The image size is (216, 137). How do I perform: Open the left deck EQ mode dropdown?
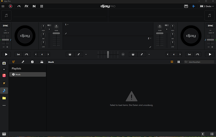[49, 25]
